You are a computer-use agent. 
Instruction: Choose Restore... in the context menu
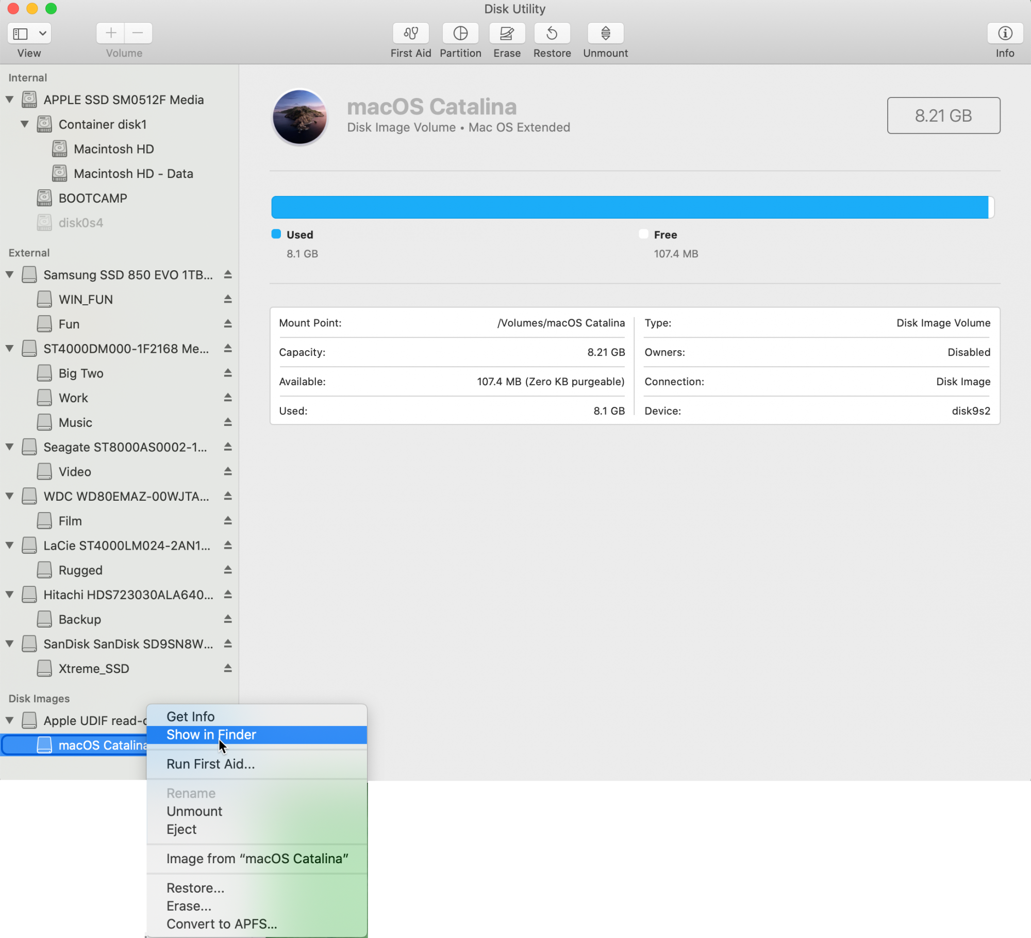point(257,888)
